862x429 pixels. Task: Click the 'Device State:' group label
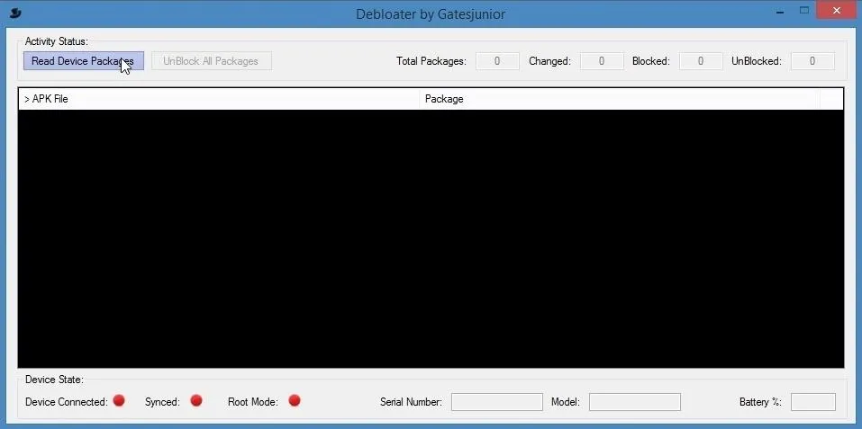tap(54, 380)
